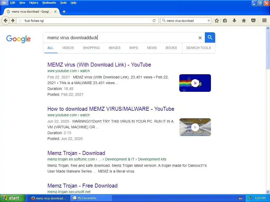The width and height of the screenshot is (270, 202).
Task: Switch to MAPS results tab
Action: [134, 48]
